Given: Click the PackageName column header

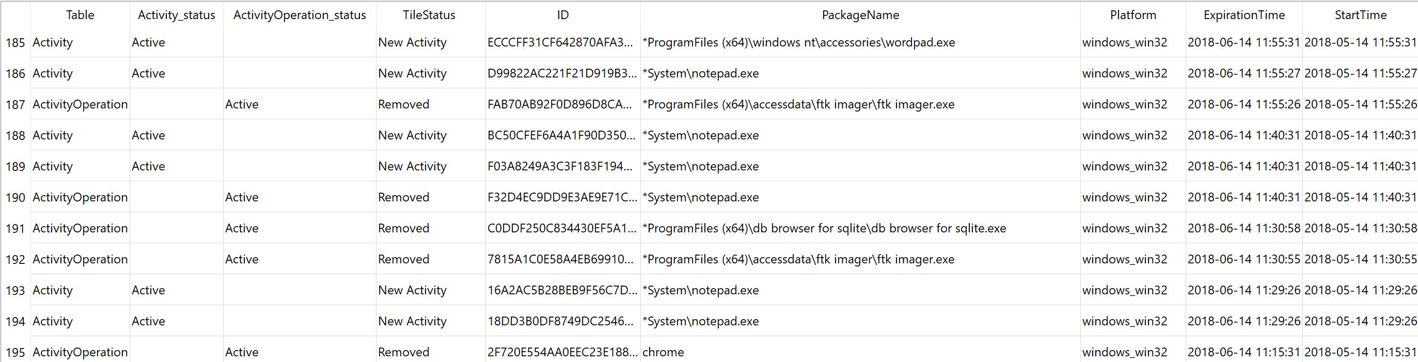Looking at the screenshot, I should [x=860, y=15].
